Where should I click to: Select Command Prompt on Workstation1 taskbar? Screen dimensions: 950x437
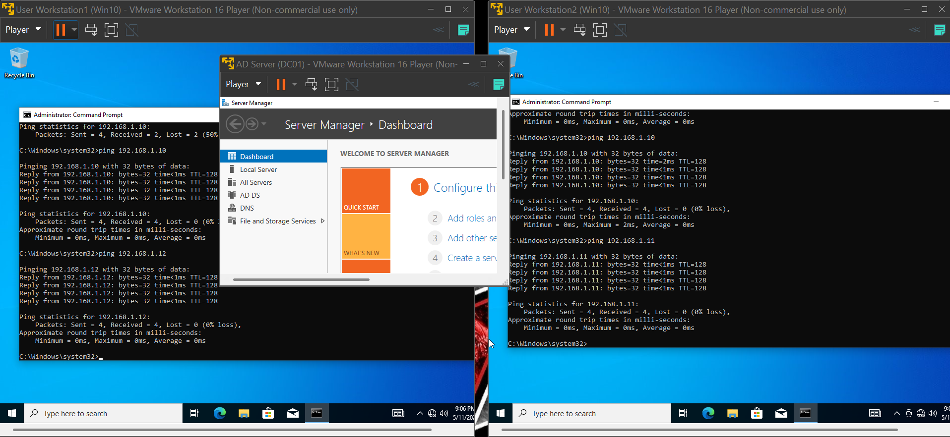click(317, 413)
